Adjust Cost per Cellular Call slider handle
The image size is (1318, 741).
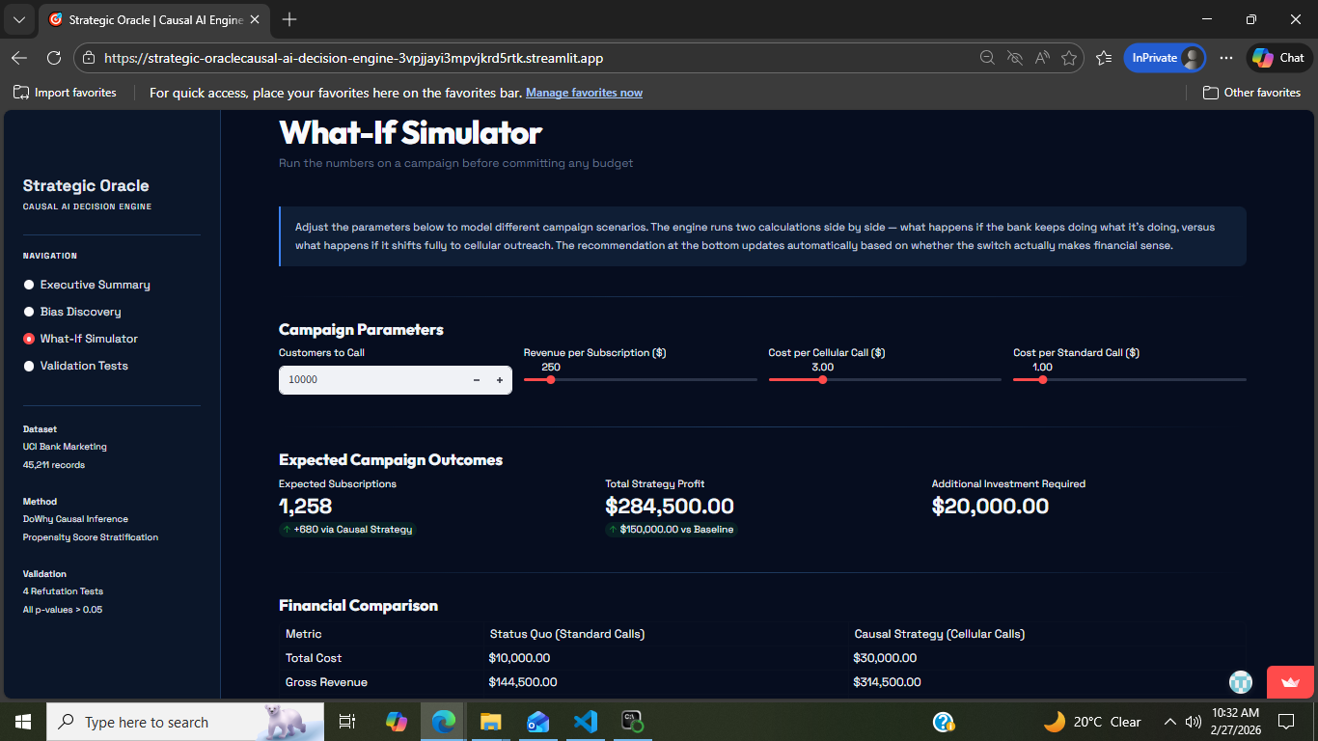click(x=822, y=380)
